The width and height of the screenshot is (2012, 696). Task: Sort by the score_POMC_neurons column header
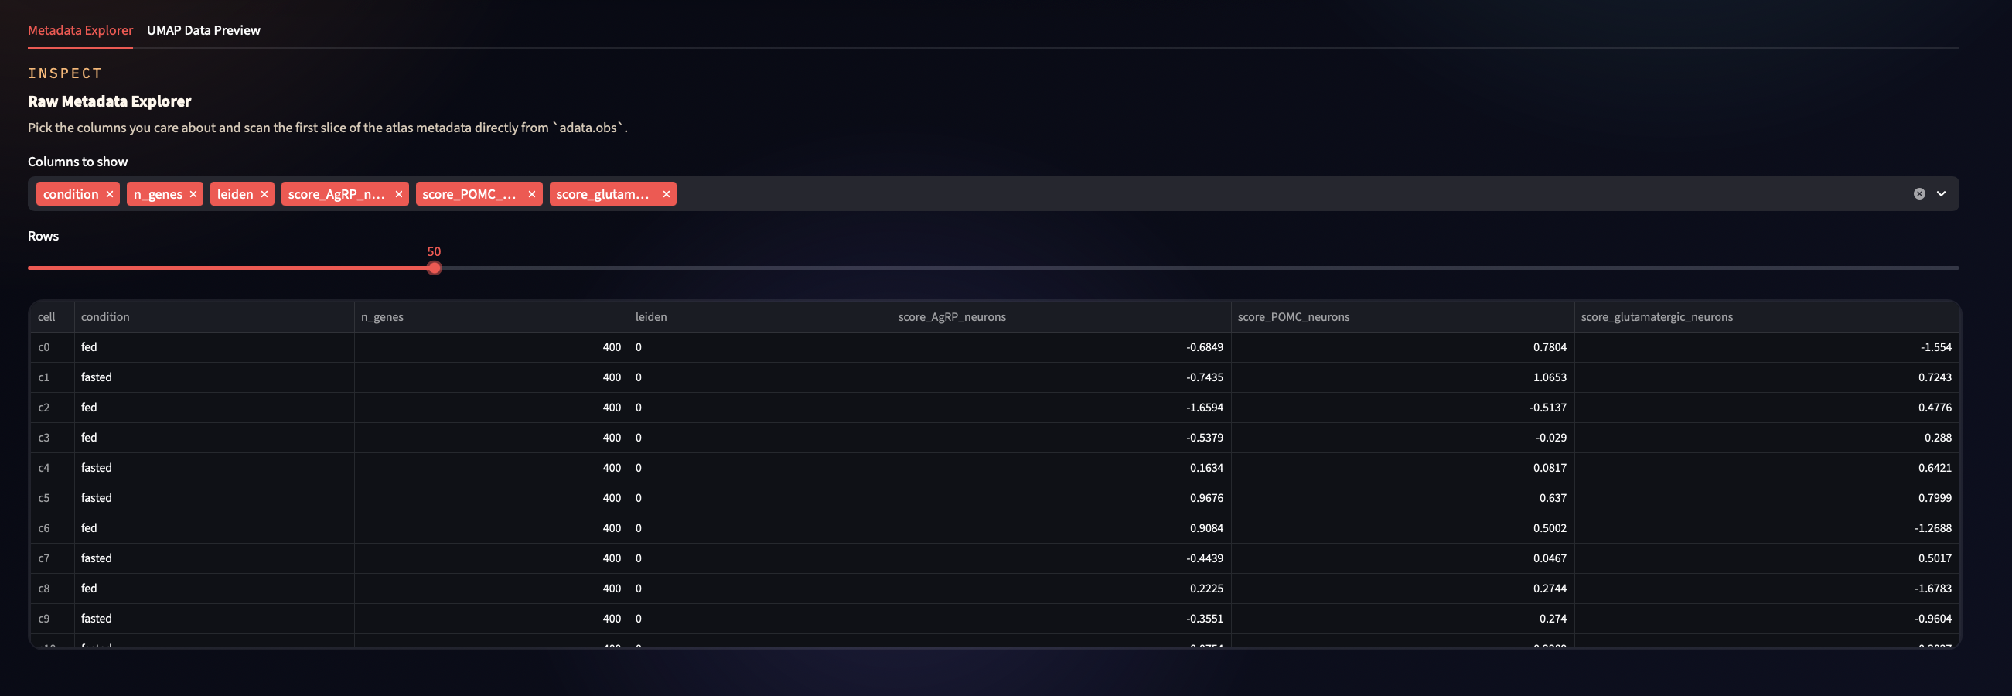(1403, 317)
